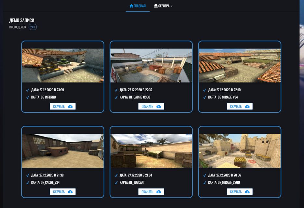Click the checkmark beside date 22:10
The height and width of the screenshot is (208, 304).
205,90
